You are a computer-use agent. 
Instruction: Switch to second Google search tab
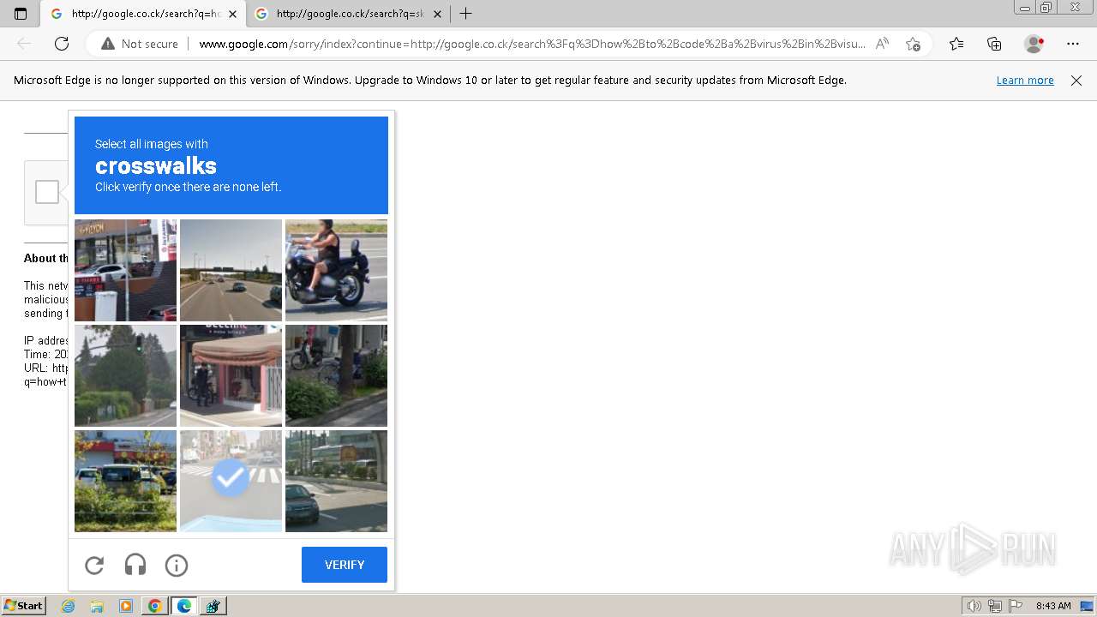(349, 14)
